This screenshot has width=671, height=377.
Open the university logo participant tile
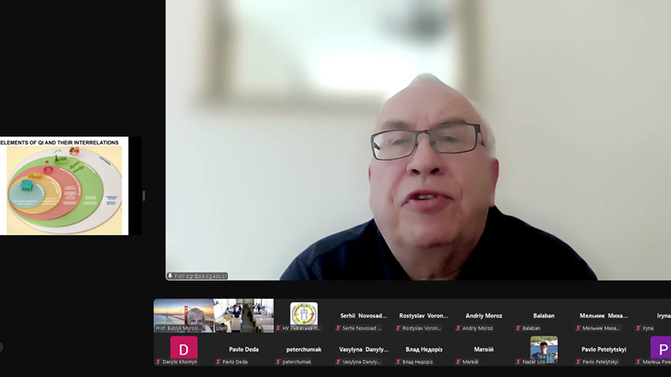tap(304, 315)
